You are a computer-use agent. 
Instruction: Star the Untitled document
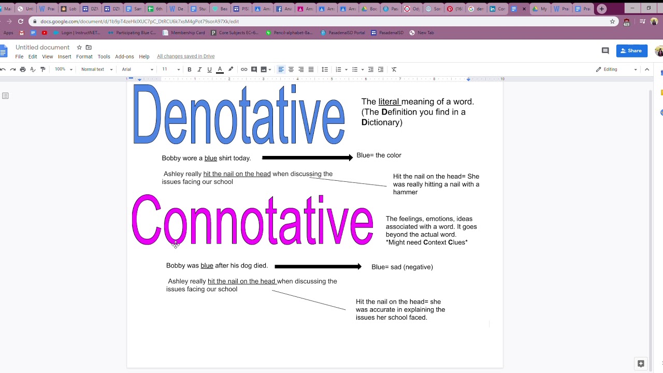coord(79,47)
